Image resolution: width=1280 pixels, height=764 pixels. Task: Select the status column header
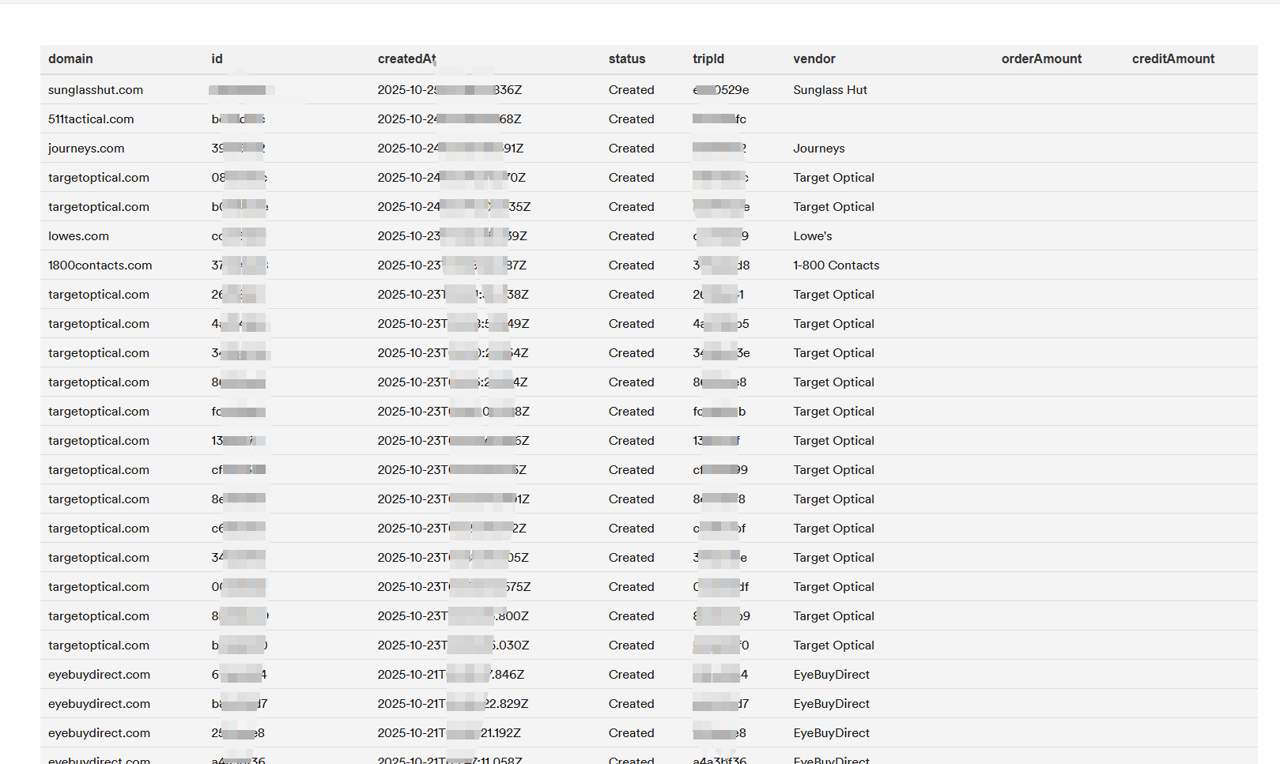tap(626, 59)
